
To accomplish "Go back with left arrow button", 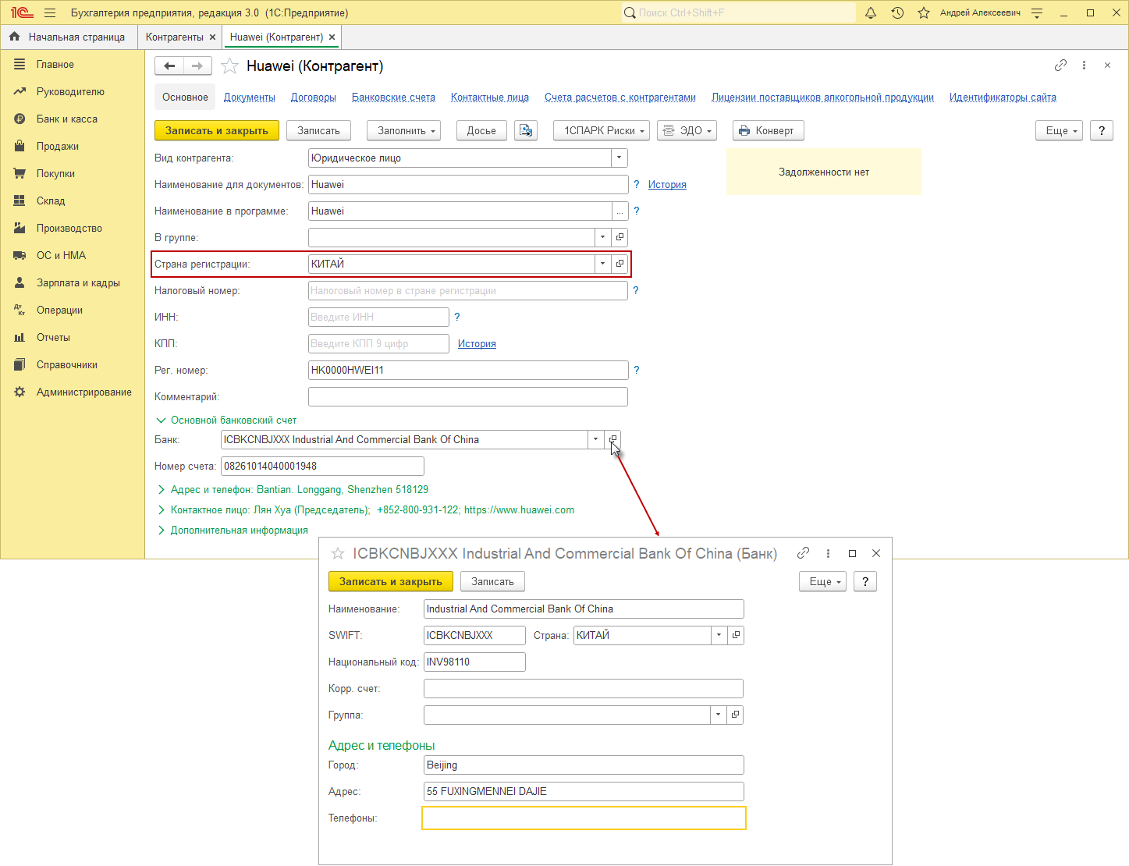I will [169, 66].
